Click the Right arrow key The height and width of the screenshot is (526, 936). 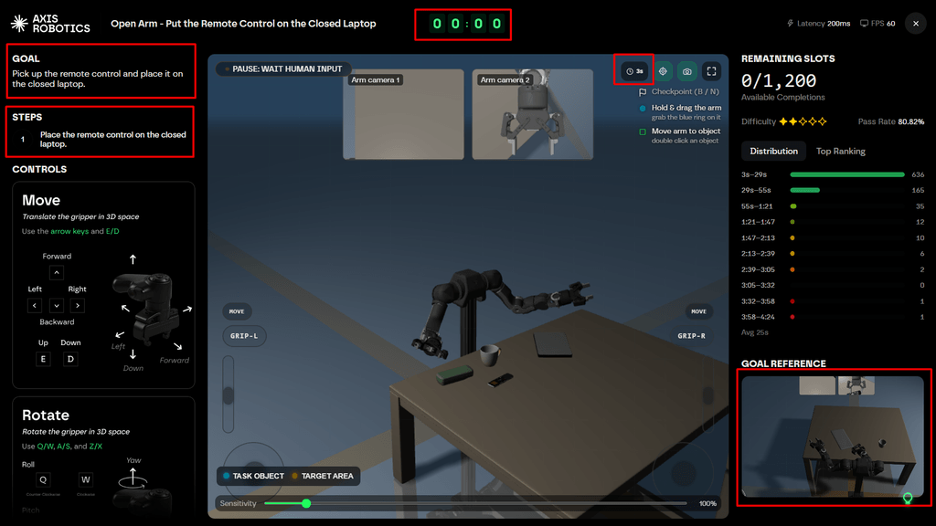(78, 305)
